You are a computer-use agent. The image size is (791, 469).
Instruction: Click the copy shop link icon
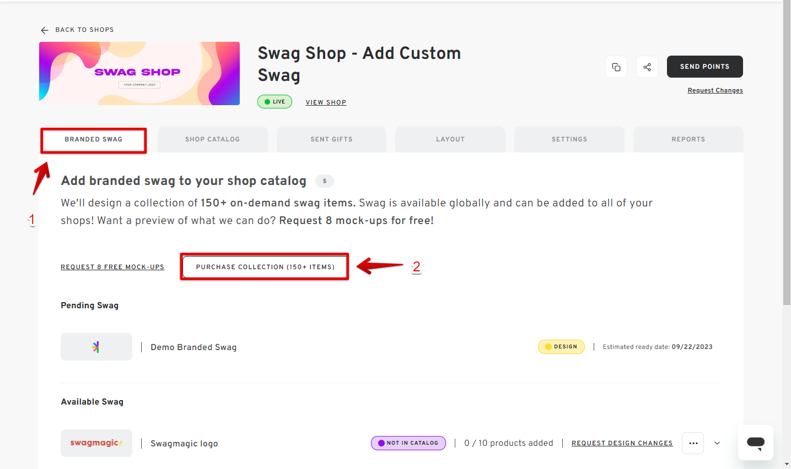point(616,66)
